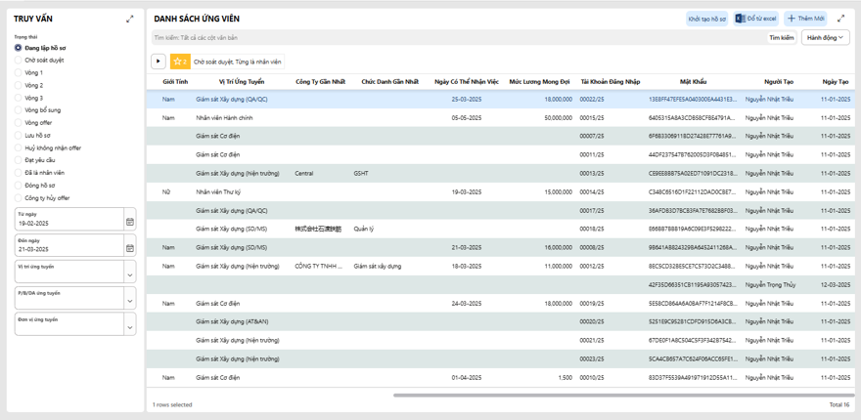861x420 pixels.
Task: Sort by Người Tạo column header
Action: click(x=779, y=82)
